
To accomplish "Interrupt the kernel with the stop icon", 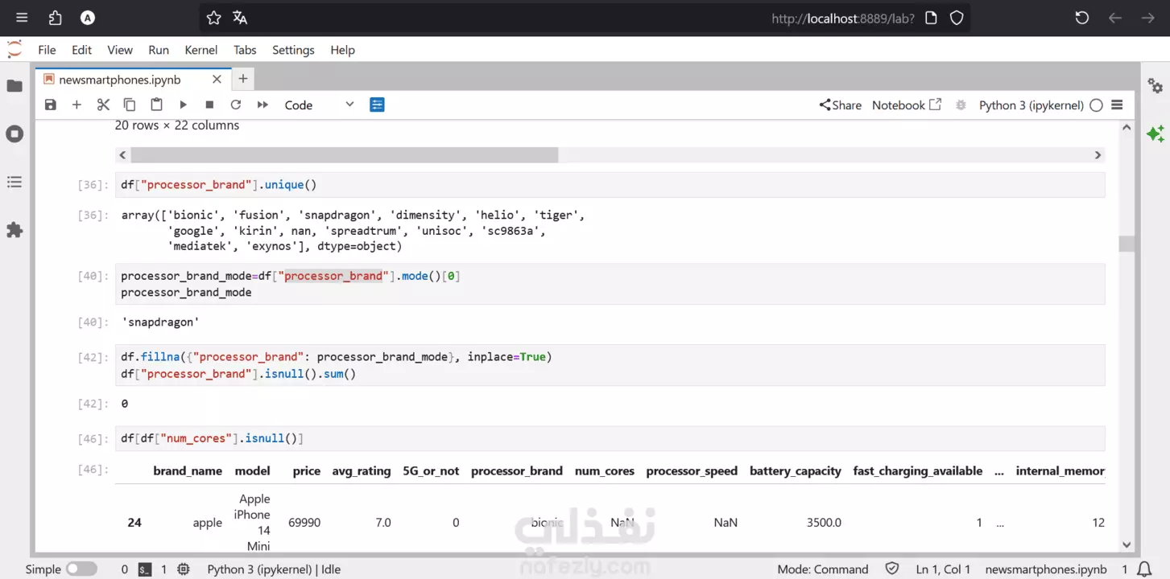I will (209, 105).
